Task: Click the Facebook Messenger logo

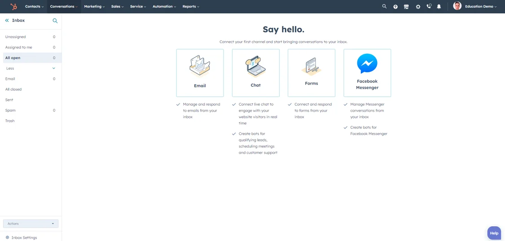Action: pos(367,64)
